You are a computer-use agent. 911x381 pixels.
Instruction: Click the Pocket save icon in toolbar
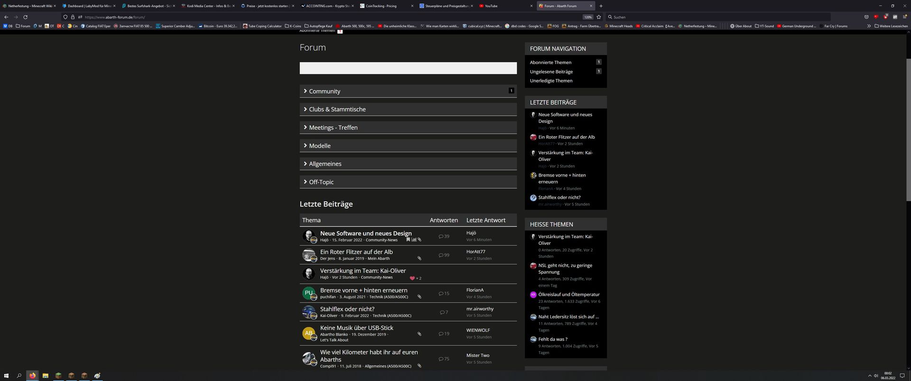[x=866, y=17]
